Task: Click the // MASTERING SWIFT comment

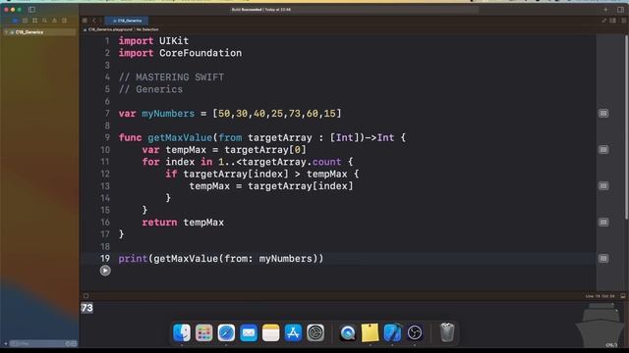Action: pyautogui.click(x=171, y=77)
